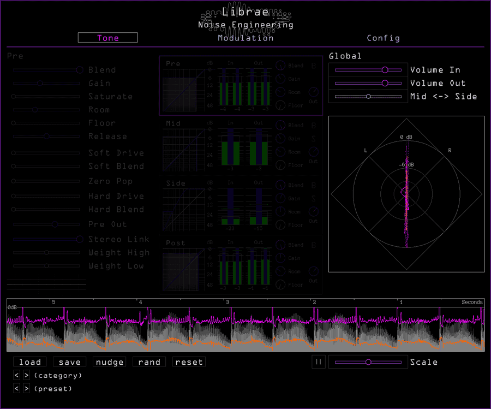Click the Post section Floor knob
Screen dimensions: 491x409
point(280,285)
